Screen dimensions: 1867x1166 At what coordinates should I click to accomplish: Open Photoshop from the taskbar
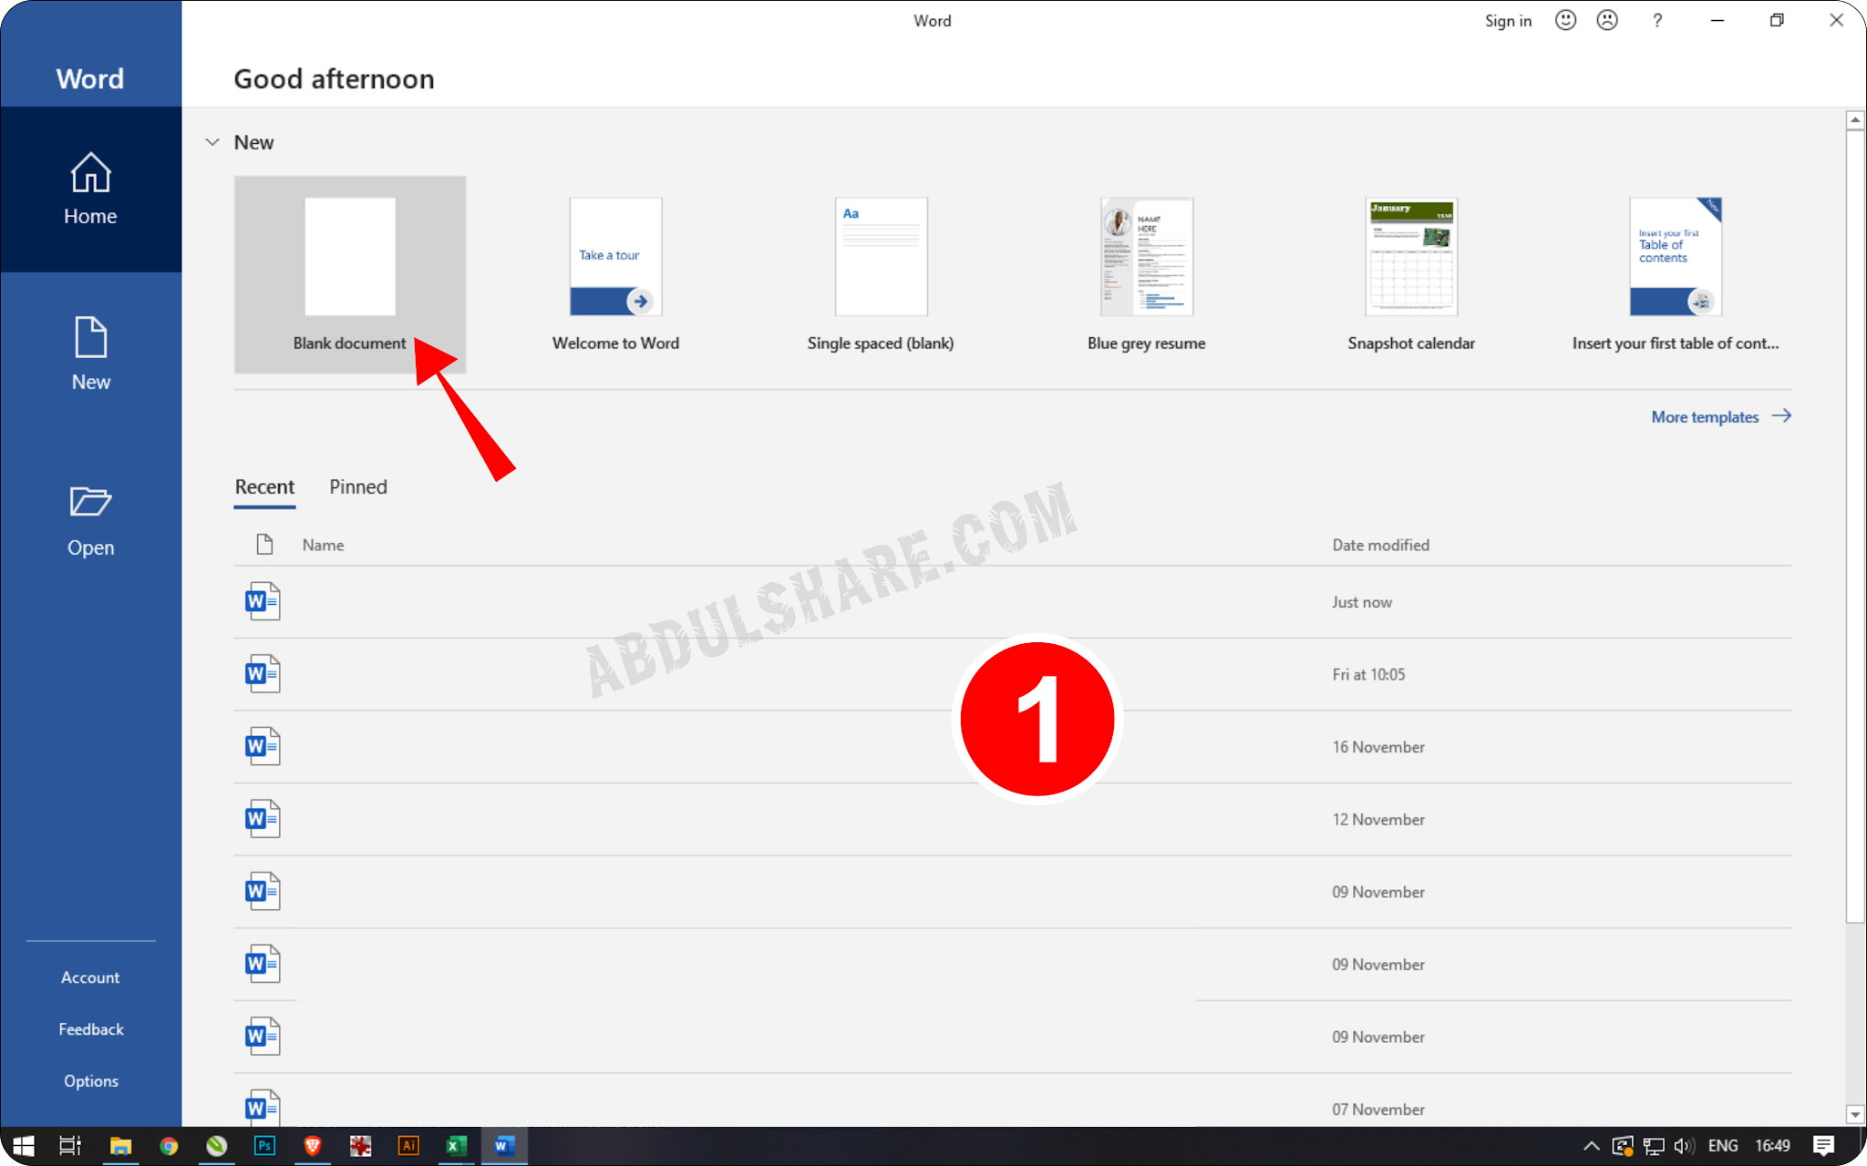[264, 1146]
